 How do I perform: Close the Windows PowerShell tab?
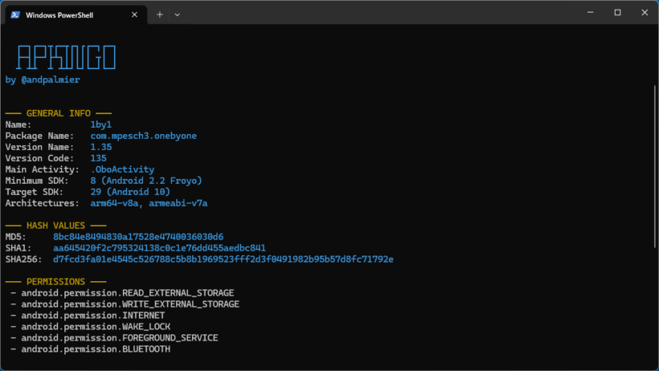pos(134,14)
